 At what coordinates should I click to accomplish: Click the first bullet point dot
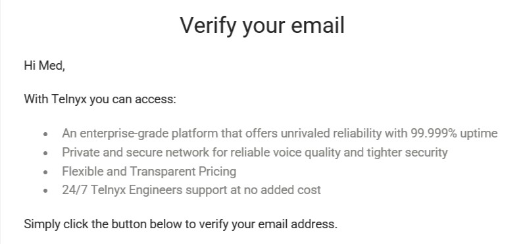45,134
